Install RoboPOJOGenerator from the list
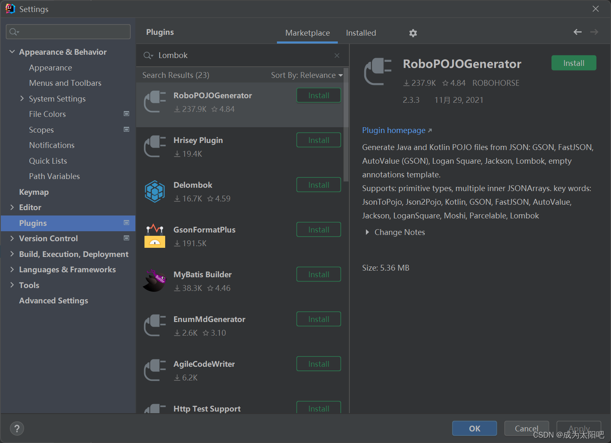611x443 pixels. coord(319,95)
